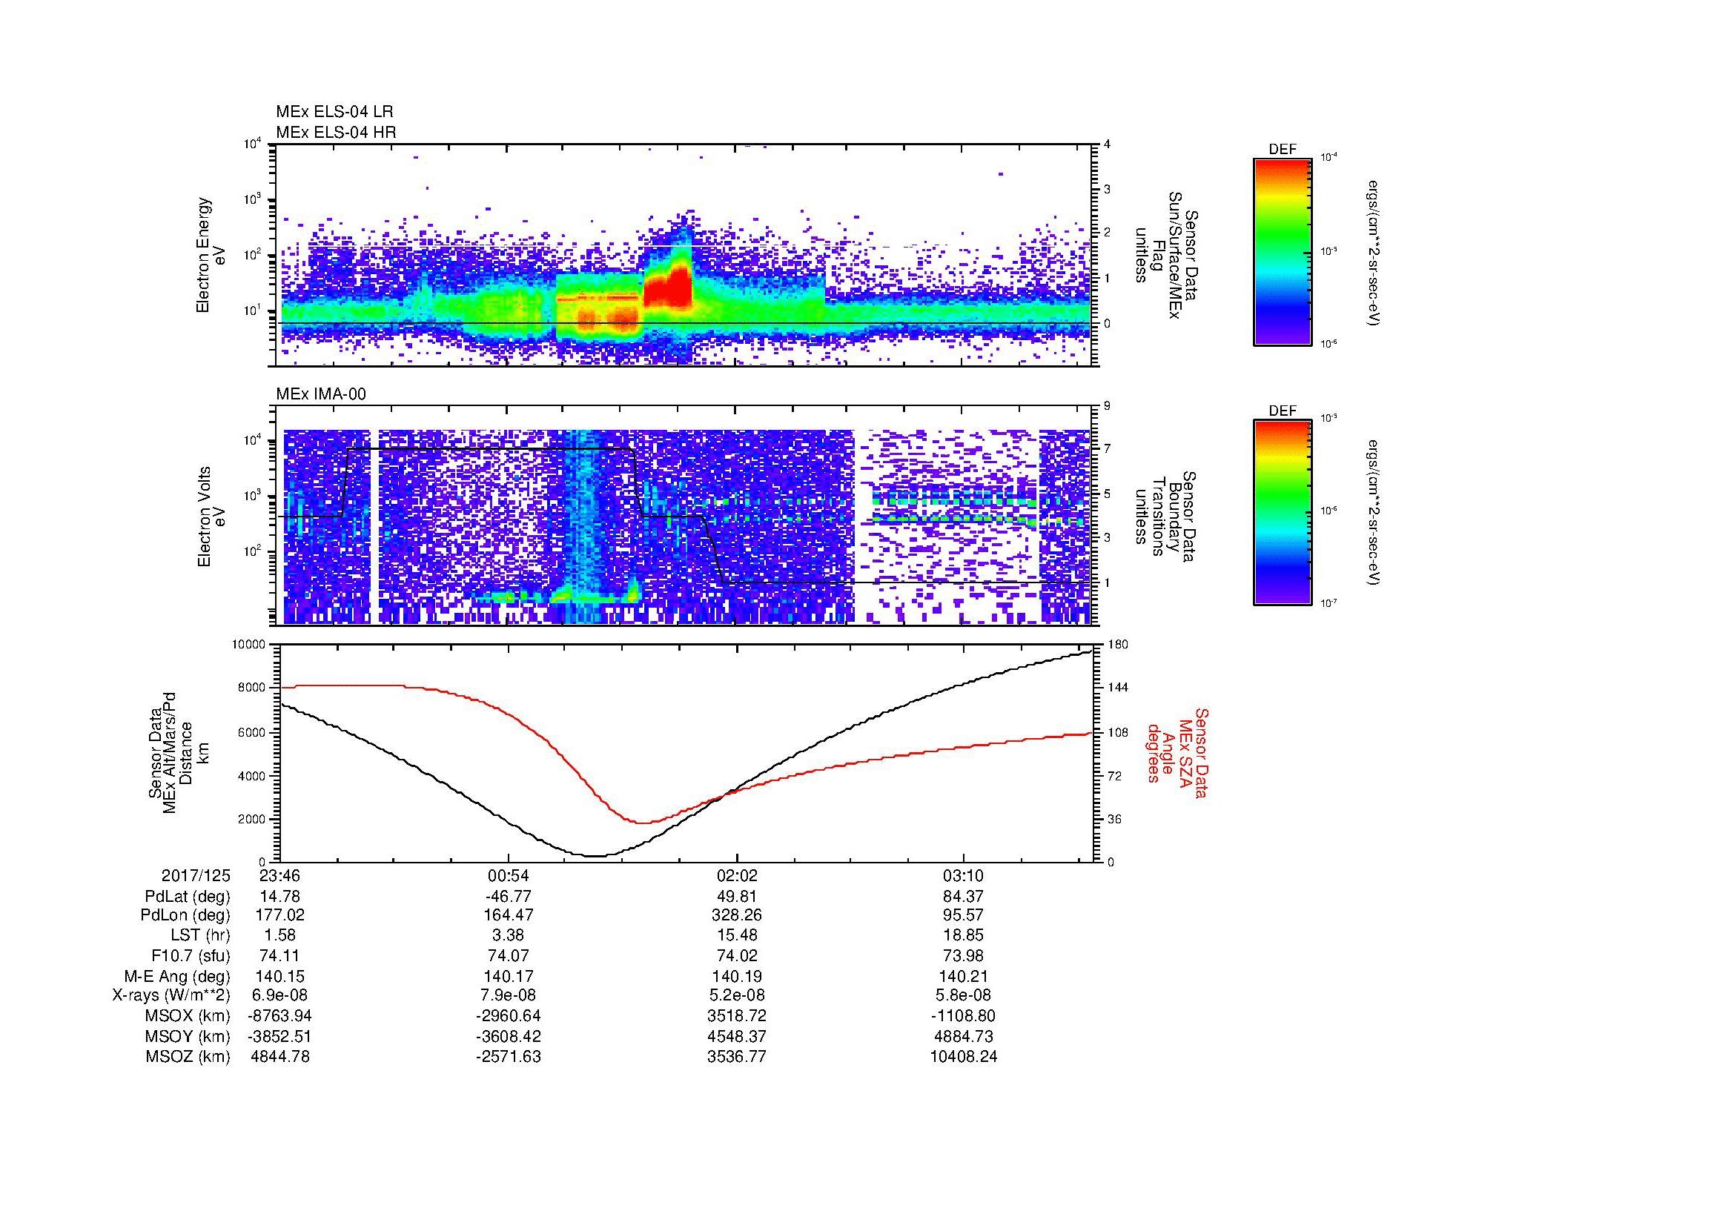Click the MSOY value -3608.42
The image size is (1734, 1225).
click(509, 1036)
